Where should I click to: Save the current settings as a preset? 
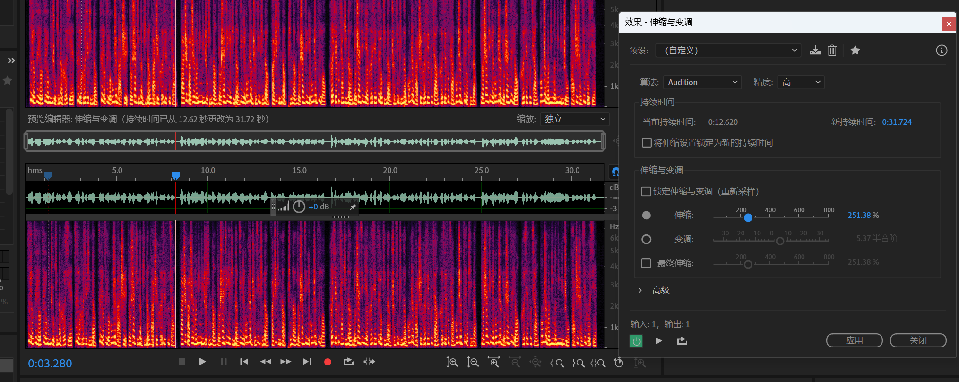coord(815,51)
